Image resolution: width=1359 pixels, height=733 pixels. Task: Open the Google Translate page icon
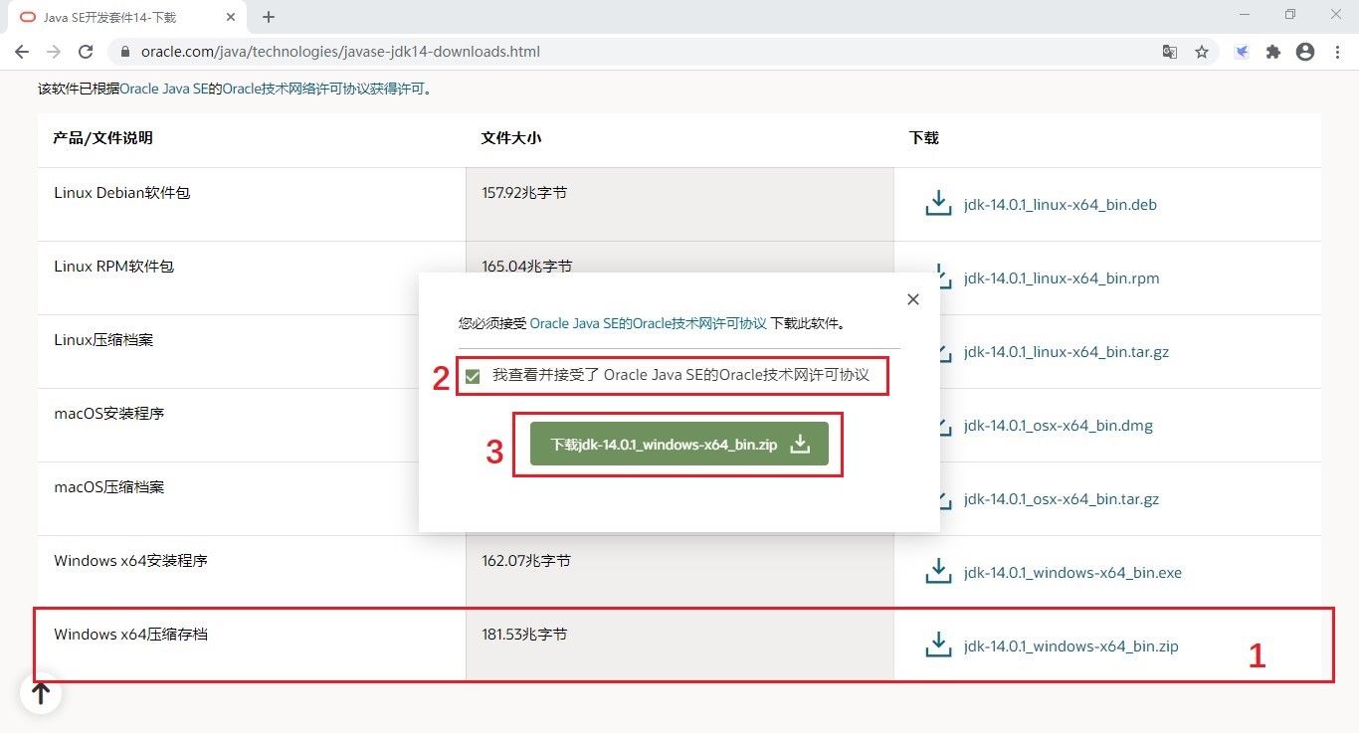click(1170, 52)
